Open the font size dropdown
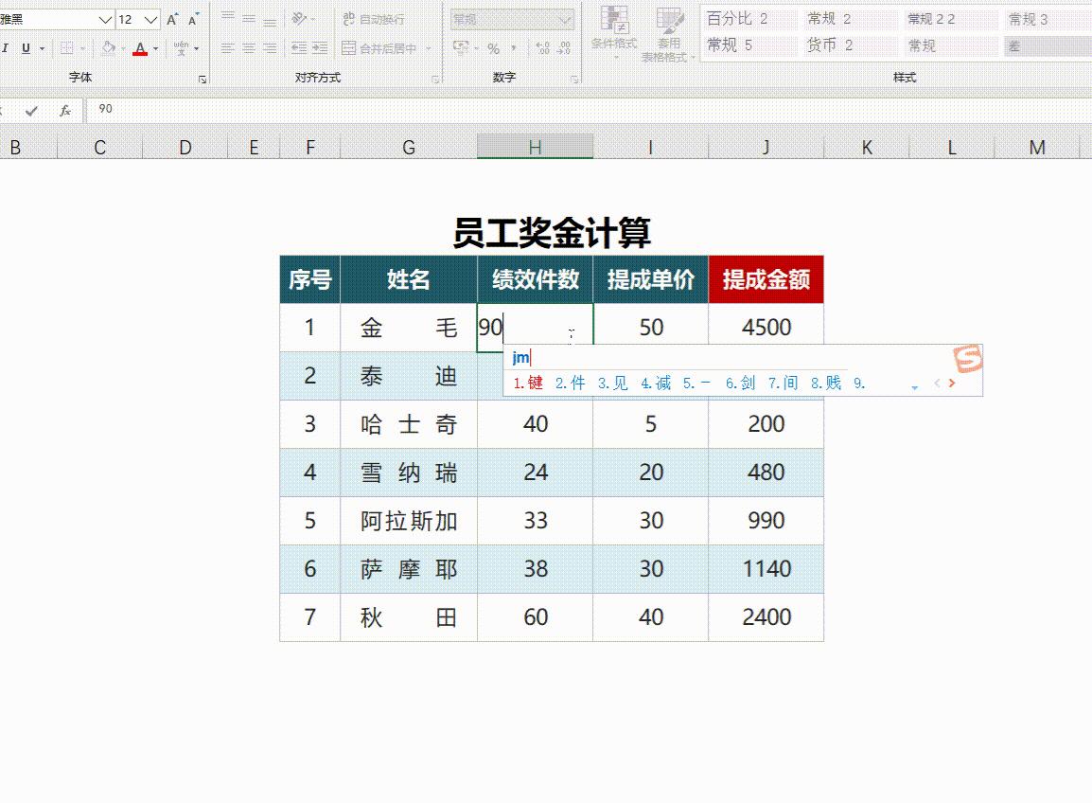Screen dimensions: 1092x803 pyautogui.click(x=150, y=20)
